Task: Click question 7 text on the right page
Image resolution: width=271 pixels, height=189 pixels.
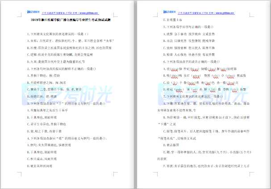Action: pos(192,95)
